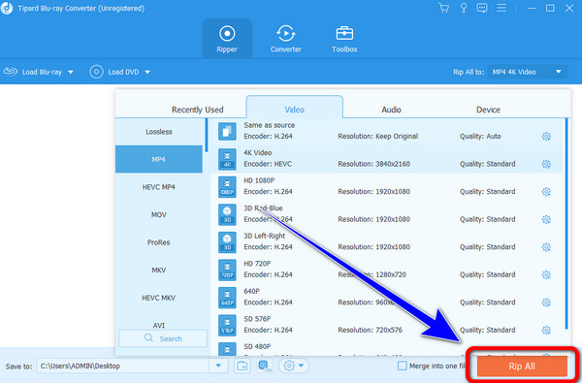Choose the HEVC MP4 format category
The height and width of the screenshot is (383, 582).
(159, 187)
